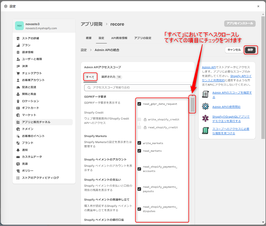This screenshot has width=266, height=226.
Task: Toggle the locked read_shopify_credit checkbox
Action: (x=139, y=127)
